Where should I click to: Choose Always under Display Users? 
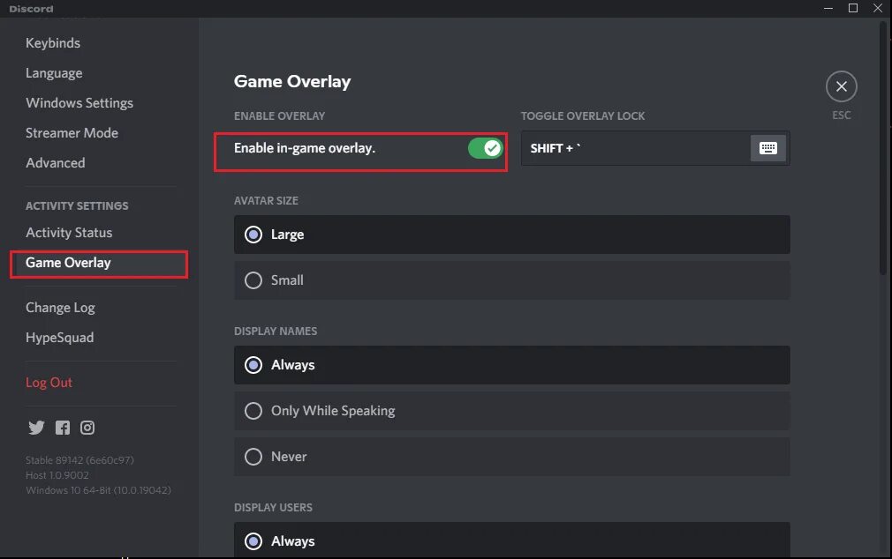click(x=511, y=540)
